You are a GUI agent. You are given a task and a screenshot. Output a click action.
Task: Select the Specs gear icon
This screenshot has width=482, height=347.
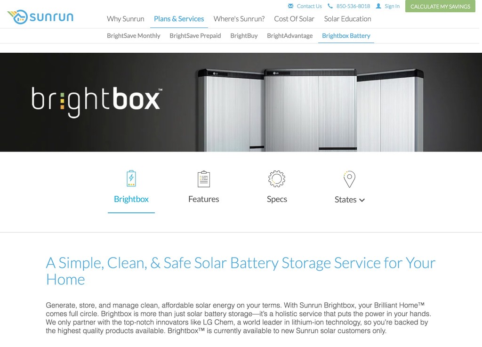pyautogui.click(x=277, y=178)
